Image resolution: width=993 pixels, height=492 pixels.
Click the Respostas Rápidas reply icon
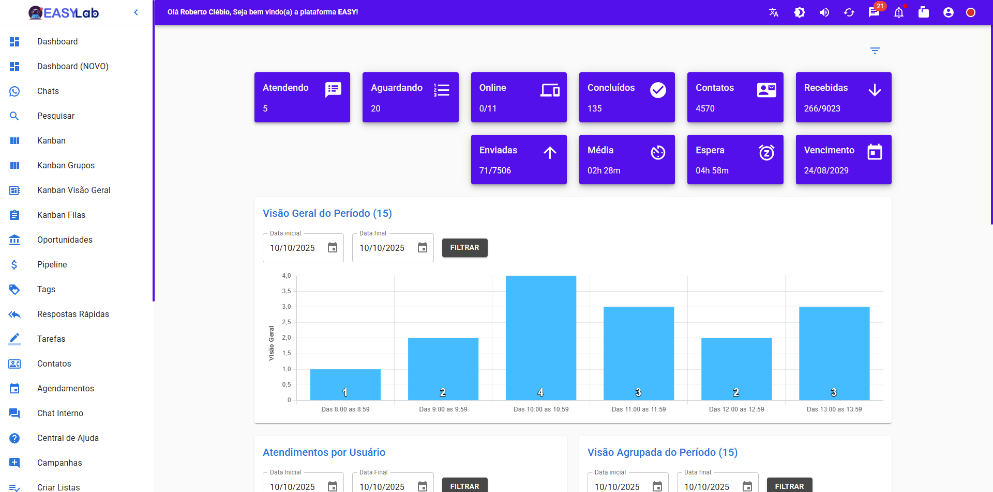[x=14, y=314]
